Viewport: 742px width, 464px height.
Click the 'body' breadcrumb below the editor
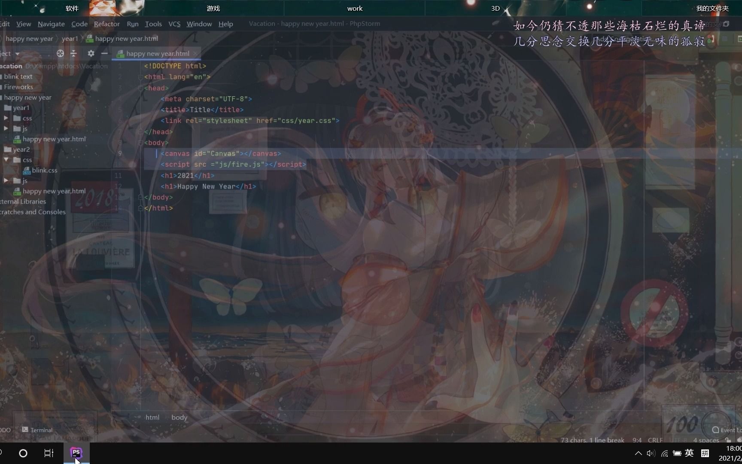(x=179, y=417)
